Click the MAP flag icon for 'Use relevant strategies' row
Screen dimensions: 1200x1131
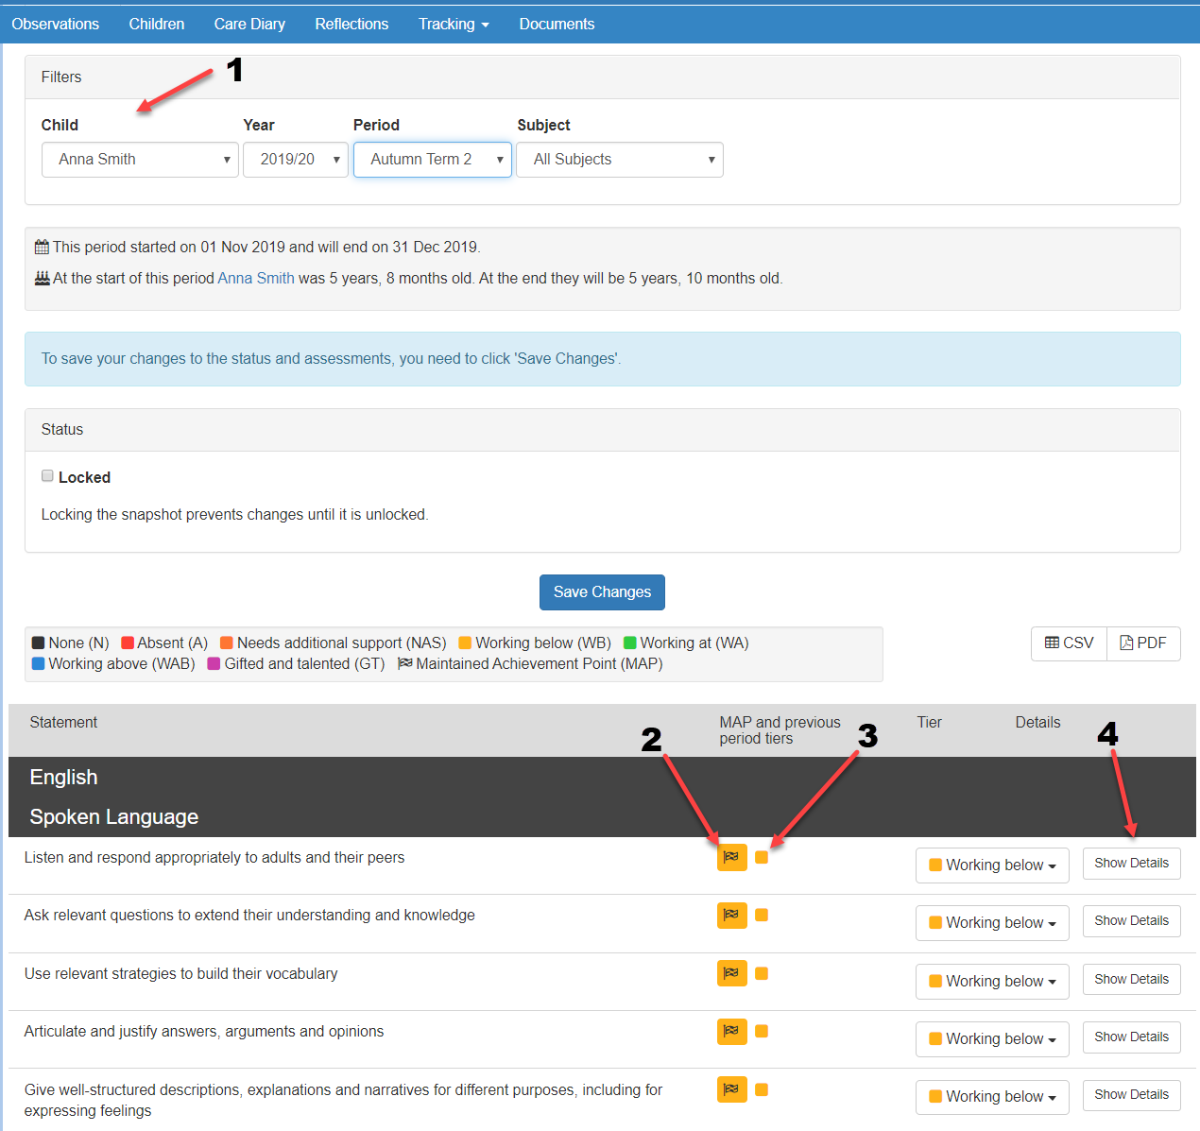coord(732,973)
